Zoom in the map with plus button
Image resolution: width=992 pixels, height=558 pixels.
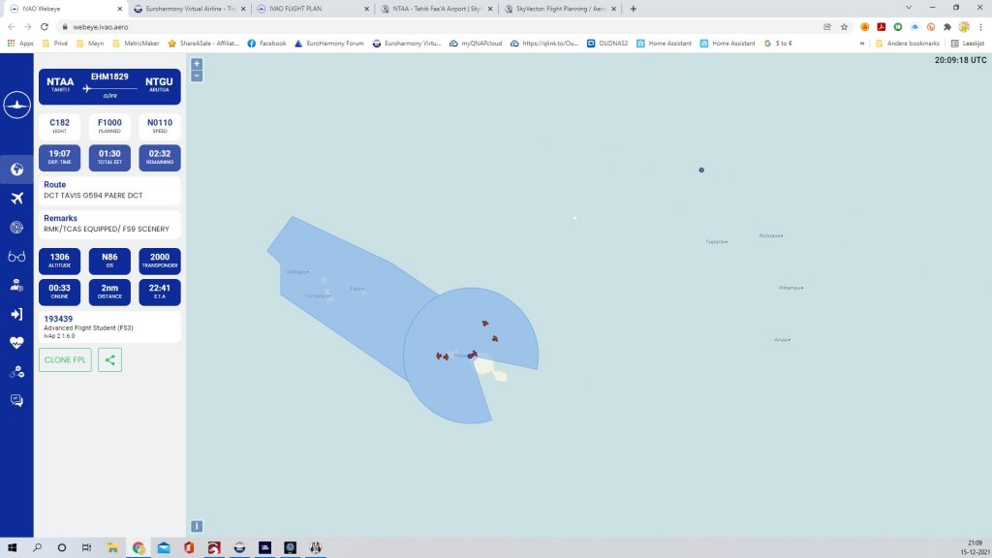[x=197, y=64]
